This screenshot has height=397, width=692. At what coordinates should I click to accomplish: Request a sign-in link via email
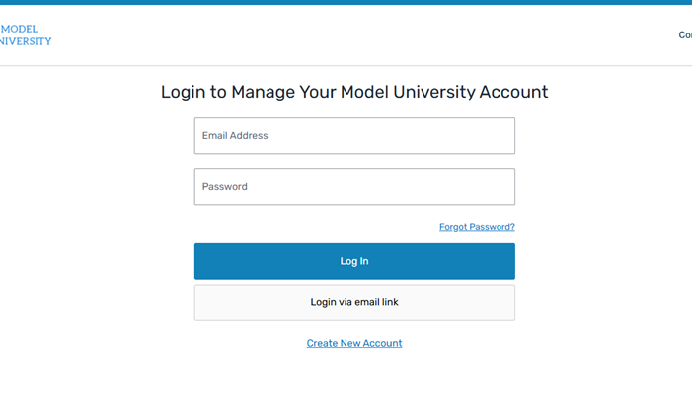[354, 302]
